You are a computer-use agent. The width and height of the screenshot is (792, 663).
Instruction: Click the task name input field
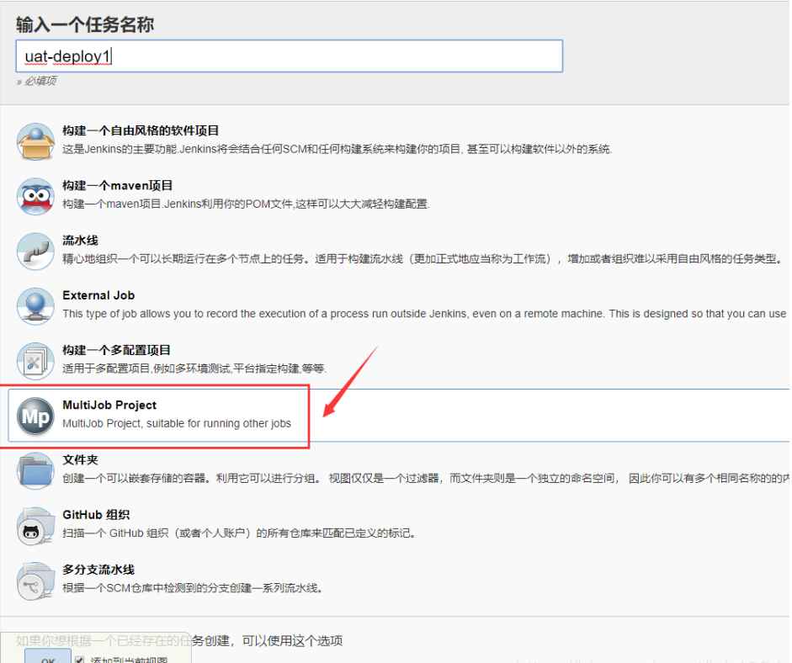point(289,56)
